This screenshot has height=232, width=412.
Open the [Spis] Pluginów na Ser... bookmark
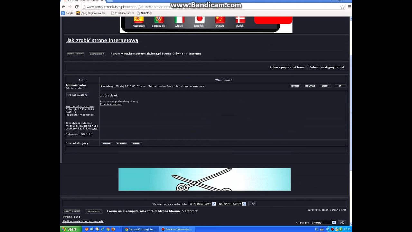tap(92, 13)
